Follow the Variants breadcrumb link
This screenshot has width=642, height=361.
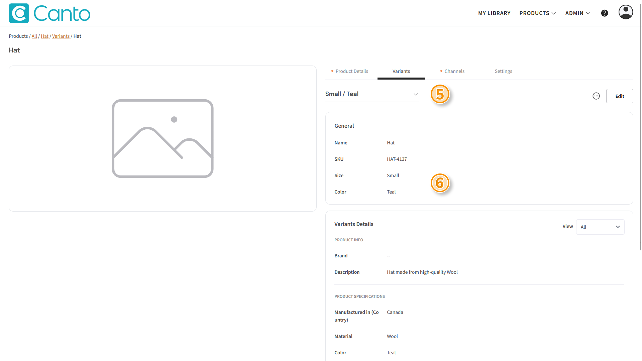pyautogui.click(x=61, y=36)
